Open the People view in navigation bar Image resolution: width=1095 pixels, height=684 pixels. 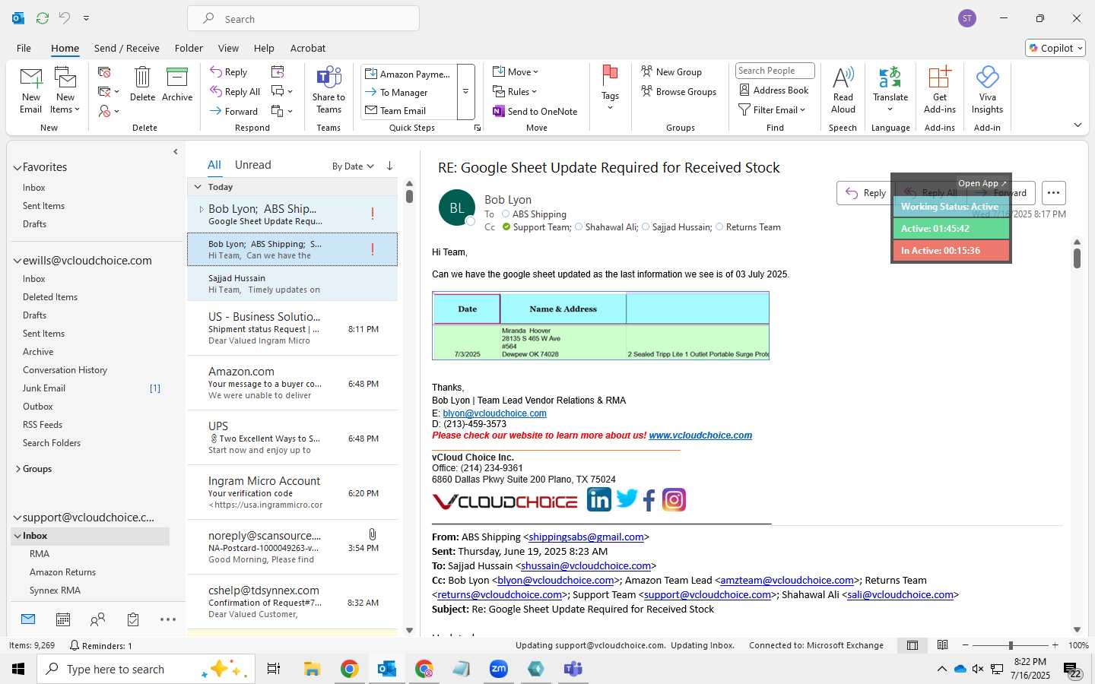coord(97,619)
